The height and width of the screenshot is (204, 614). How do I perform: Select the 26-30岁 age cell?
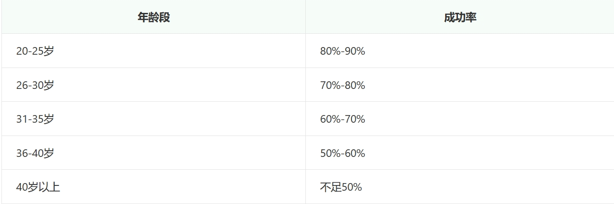pos(154,85)
